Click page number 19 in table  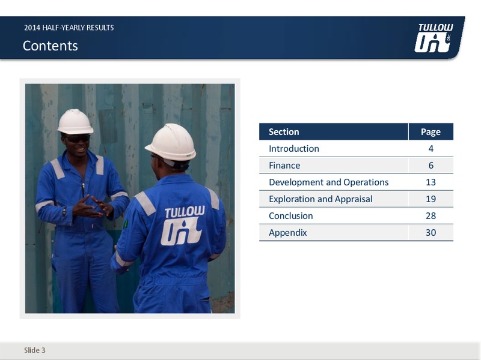coord(430,199)
